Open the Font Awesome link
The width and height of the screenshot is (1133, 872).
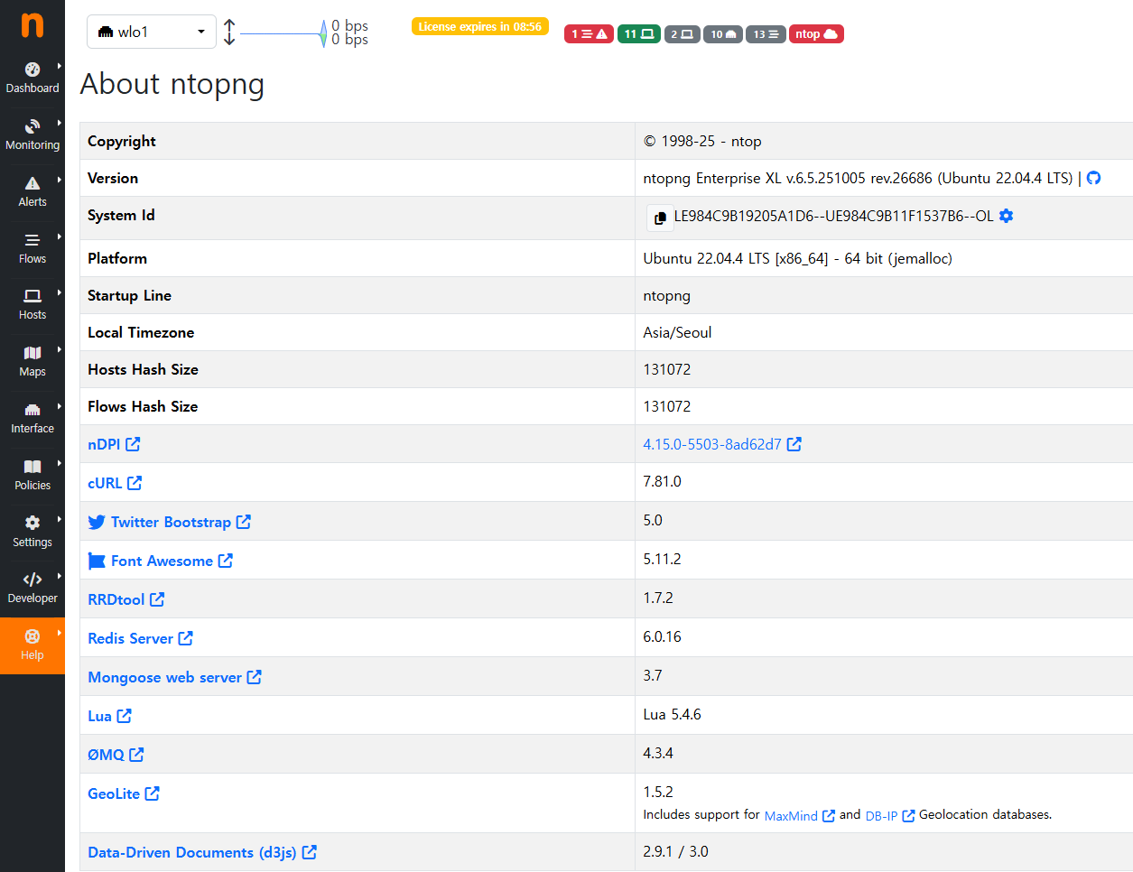[162, 561]
